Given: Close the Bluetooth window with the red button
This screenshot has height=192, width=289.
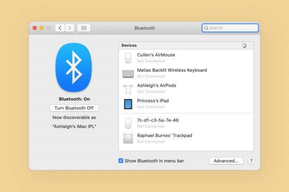Looking at the screenshot, I should [35, 28].
